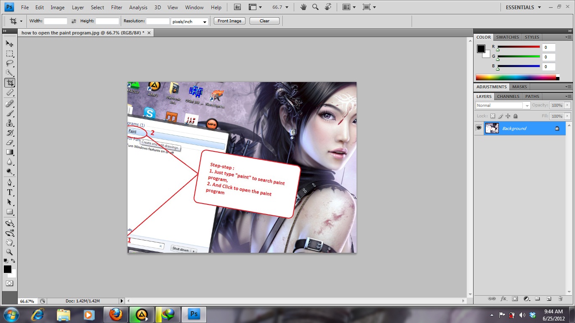Hide the Background layer

(479, 128)
